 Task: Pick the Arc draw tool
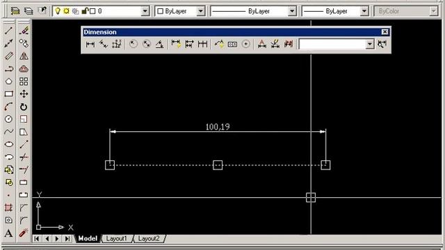[9, 106]
